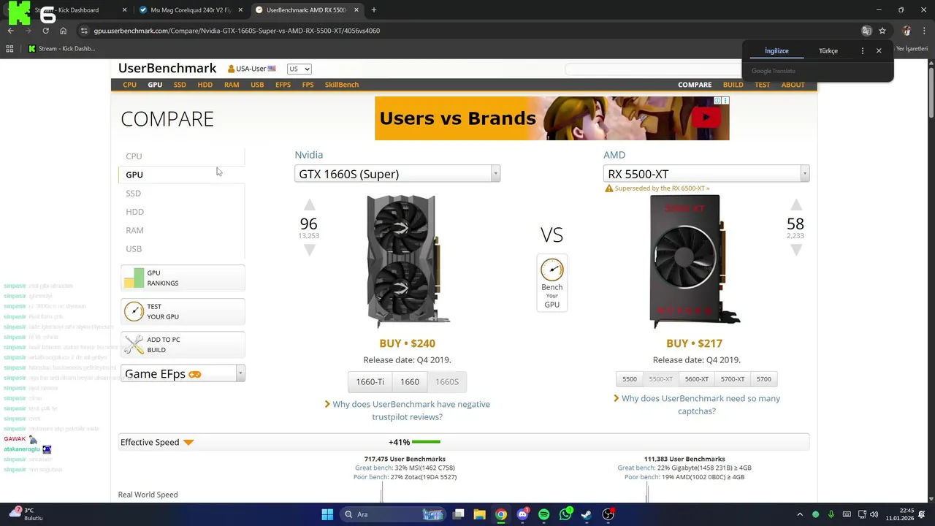The height and width of the screenshot is (526, 935).
Task: Select RAM in the compare sidebar
Action: [134, 230]
